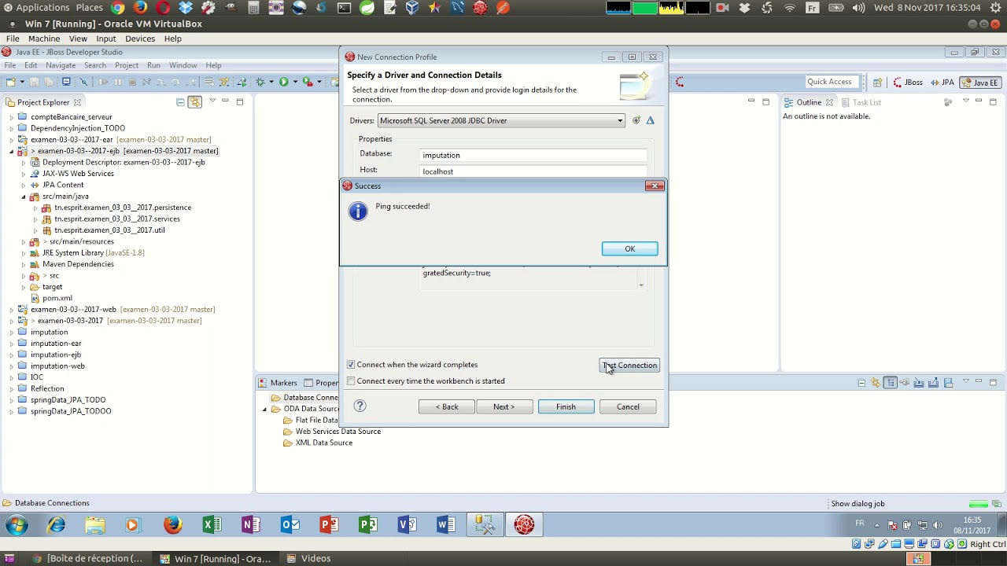Switch to the JBoss perspective
The width and height of the screenshot is (1007, 566).
pos(908,82)
